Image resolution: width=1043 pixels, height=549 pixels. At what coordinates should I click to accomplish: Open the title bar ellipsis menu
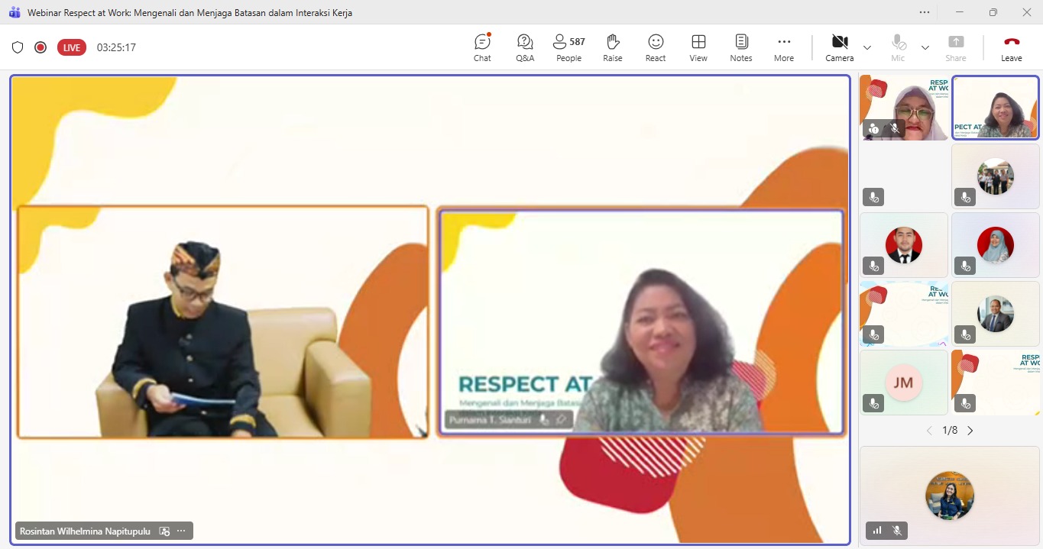pos(925,12)
